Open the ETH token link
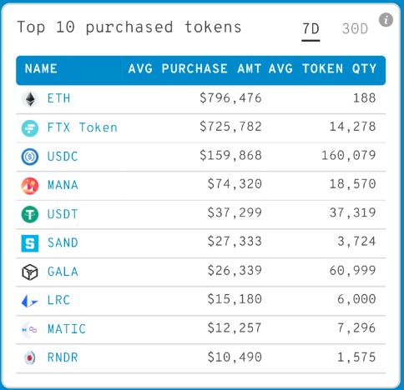This screenshot has width=404, height=390. point(58,98)
